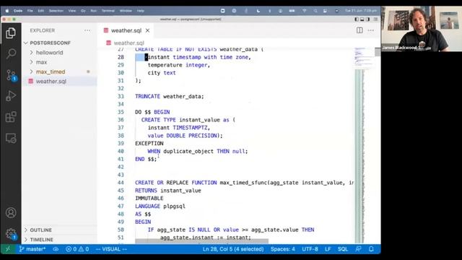462x260 pixels.
Task: Open the Terminal menu
Action: click(108, 11)
